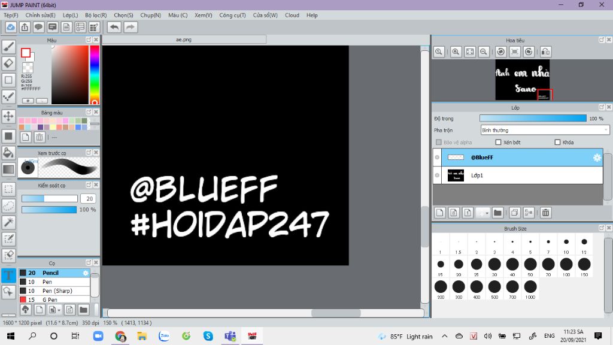613x345 pixels.
Task: Delete palette color with trash icon
Action: [x=39, y=137]
